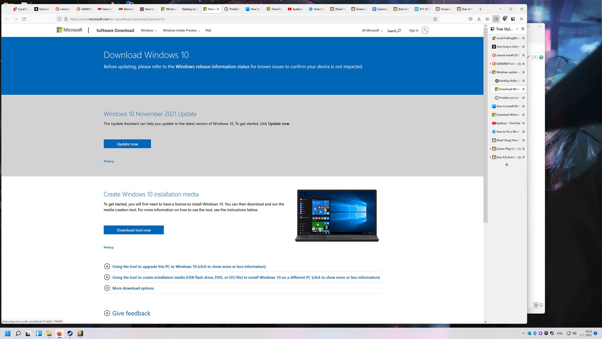Click the Download tool now button

(134, 230)
